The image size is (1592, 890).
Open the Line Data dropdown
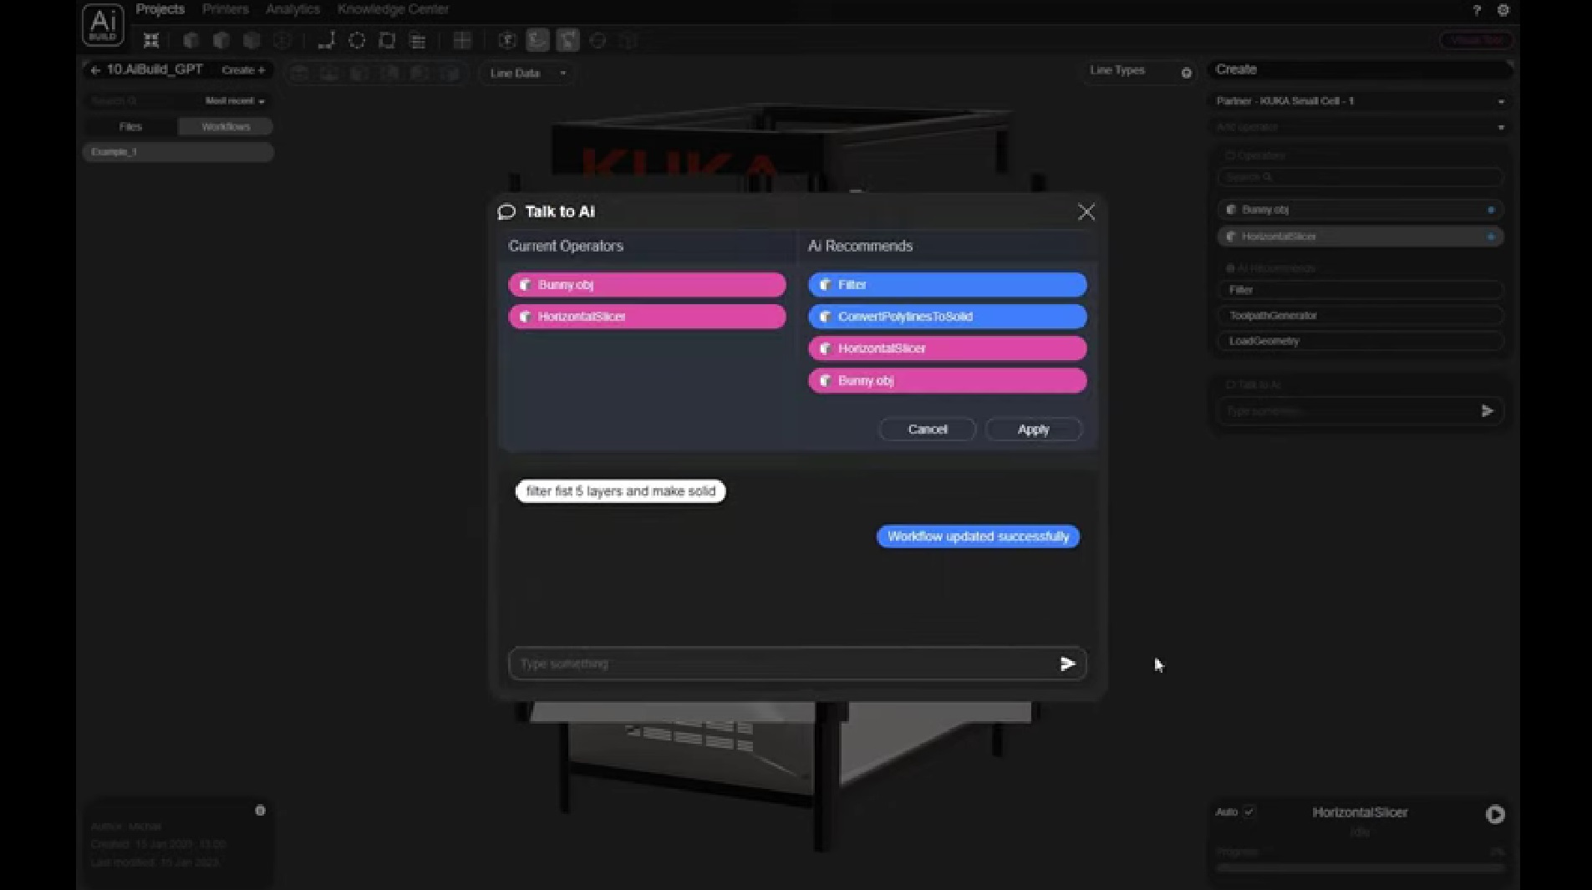pyautogui.click(x=527, y=74)
